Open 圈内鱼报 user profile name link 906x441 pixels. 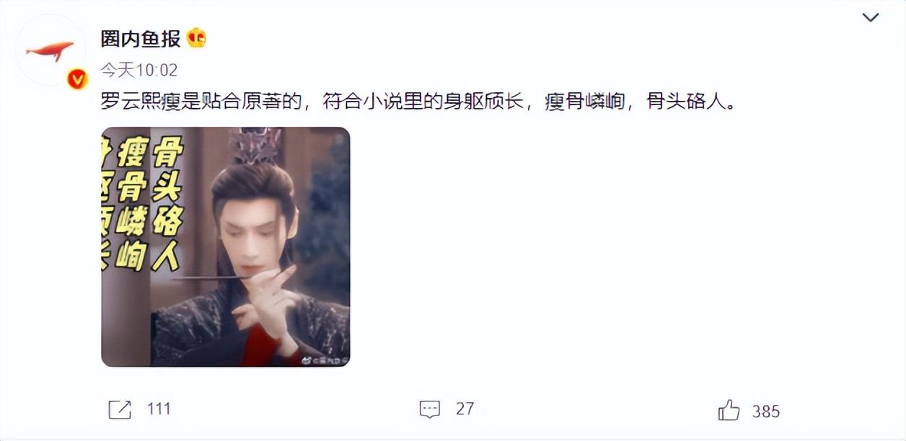[x=141, y=38]
